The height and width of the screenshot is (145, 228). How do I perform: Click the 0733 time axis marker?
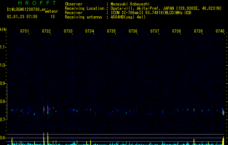68,31
